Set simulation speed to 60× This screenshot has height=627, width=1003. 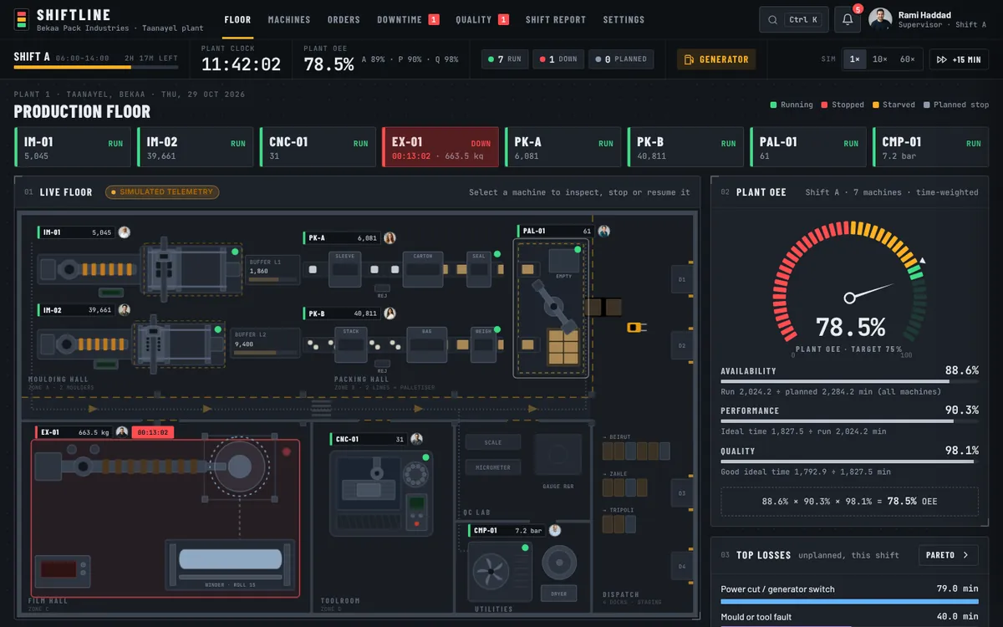pyautogui.click(x=907, y=59)
